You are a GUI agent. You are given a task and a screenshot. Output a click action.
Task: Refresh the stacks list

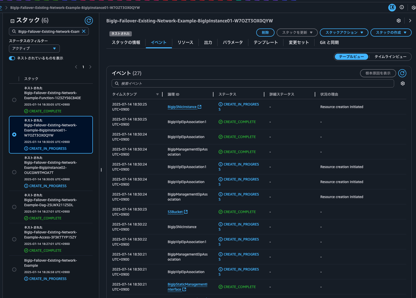[x=89, y=21]
